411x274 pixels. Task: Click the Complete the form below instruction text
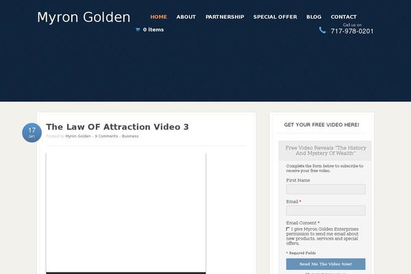coord(325,169)
